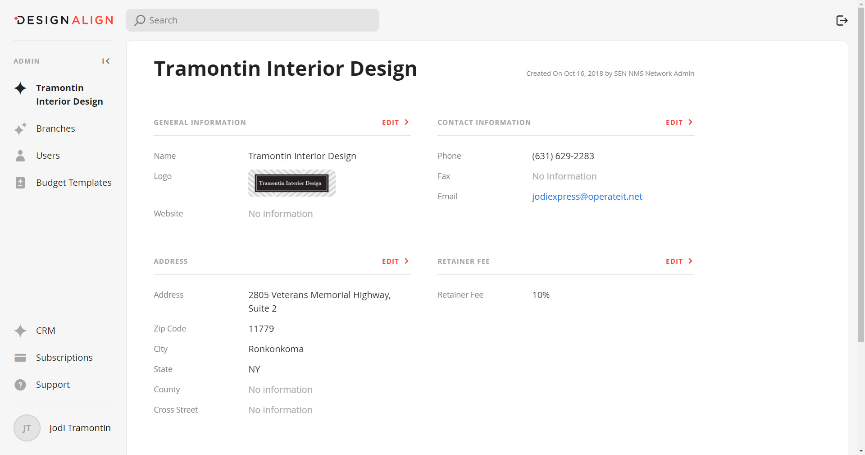Select the phone number (631) 629-2283
Viewport: 865px width, 455px height.
point(563,156)
